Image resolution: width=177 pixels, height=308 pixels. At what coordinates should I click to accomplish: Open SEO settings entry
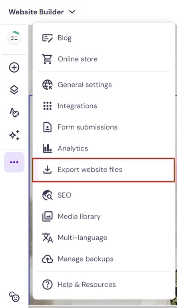[x=64, y=195]
